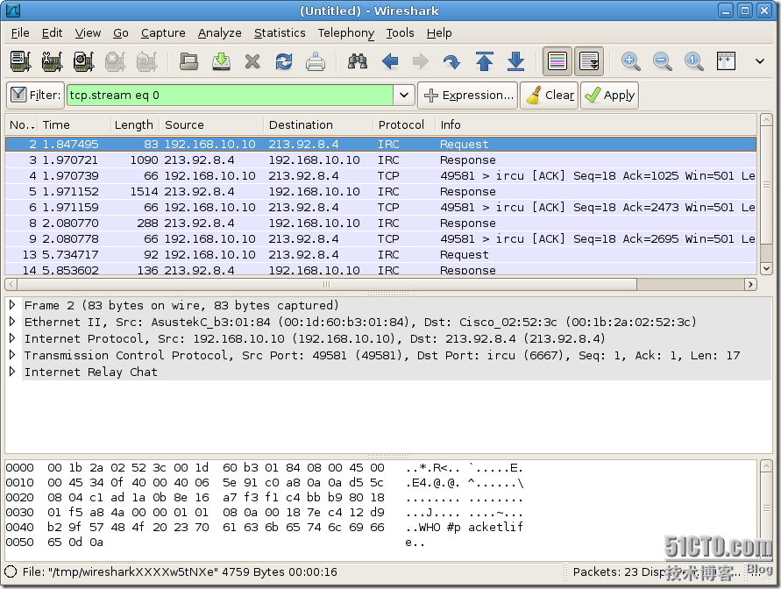781x589 pixels.
Task: Sort by the Info column header
Action: (x=596, y=125)
